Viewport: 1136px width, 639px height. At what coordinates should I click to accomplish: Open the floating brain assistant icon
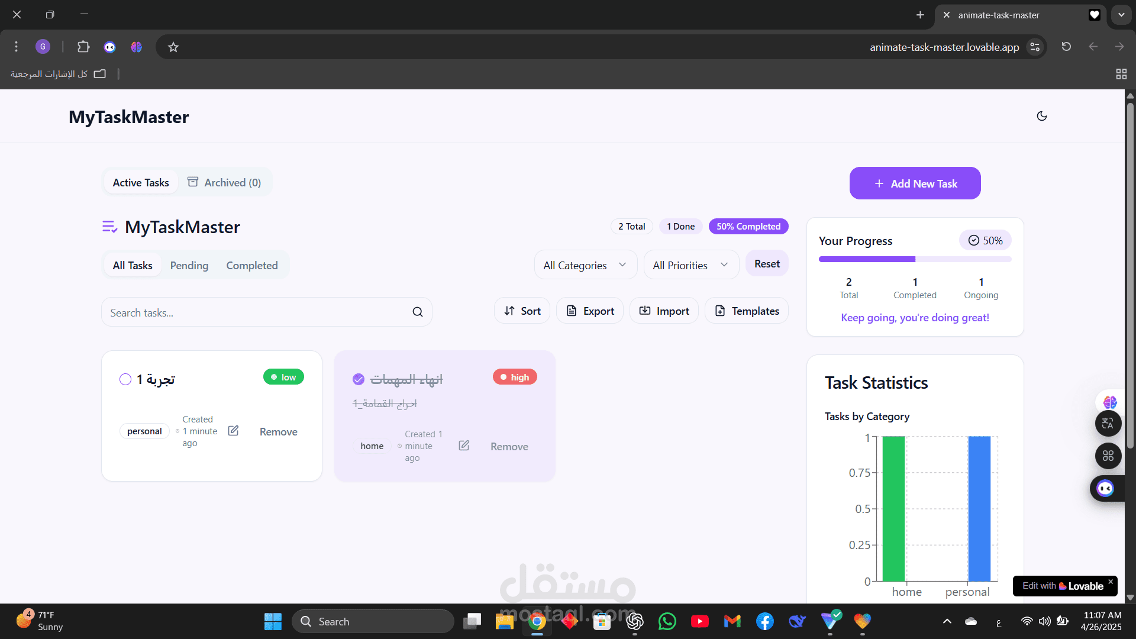[1110, 402]
